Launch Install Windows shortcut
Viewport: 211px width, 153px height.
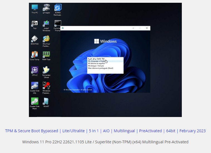pyautogui.click(x=46, y=26)
